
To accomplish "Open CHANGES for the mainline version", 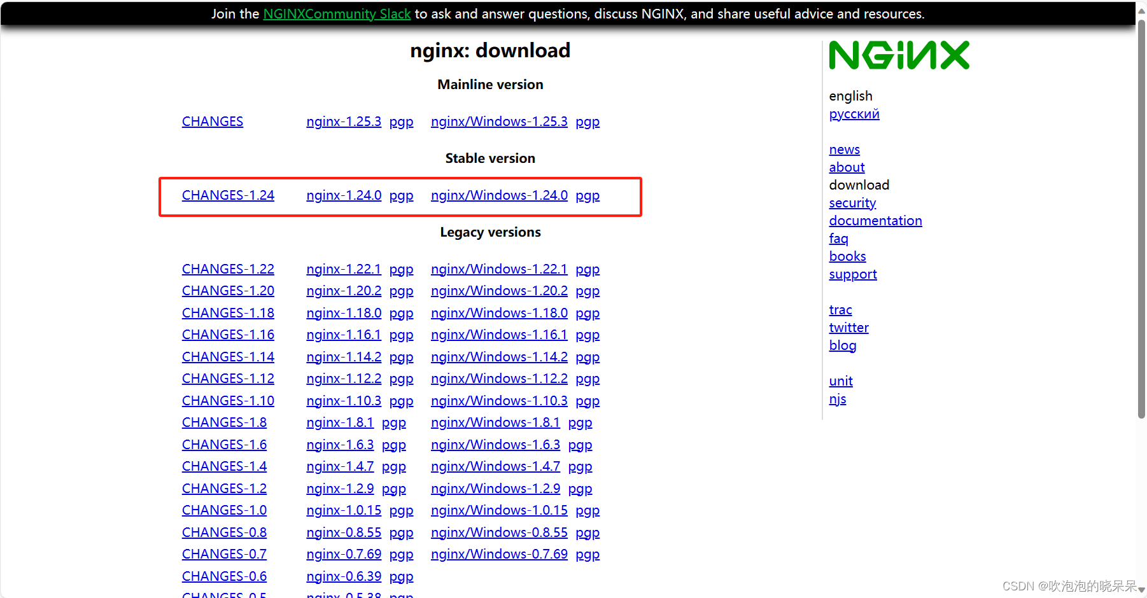I will click(x=212, y=122).
